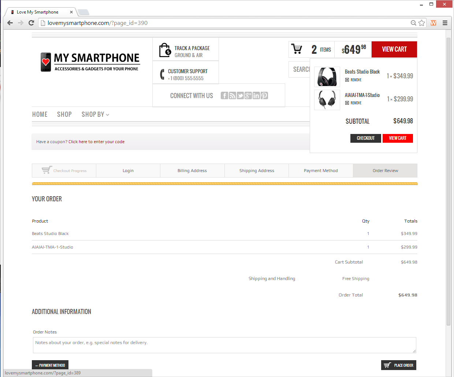Click View Cart in the cart dropdown
Image resolution: width=454 pixels, height=377 pixels.
click(398, 138)
